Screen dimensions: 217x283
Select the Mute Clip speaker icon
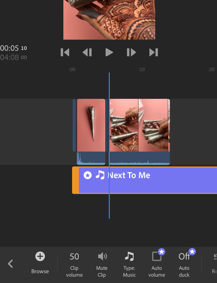click(102, 256)
